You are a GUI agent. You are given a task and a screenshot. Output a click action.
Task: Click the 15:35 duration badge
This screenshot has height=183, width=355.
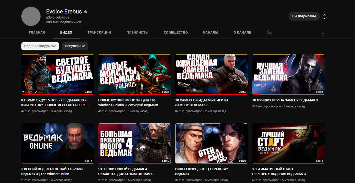[165, 92]
